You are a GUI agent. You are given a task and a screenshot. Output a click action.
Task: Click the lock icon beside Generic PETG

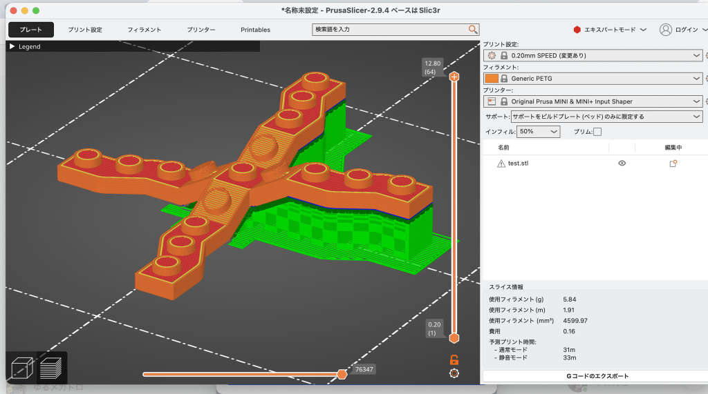pos(504,79)
